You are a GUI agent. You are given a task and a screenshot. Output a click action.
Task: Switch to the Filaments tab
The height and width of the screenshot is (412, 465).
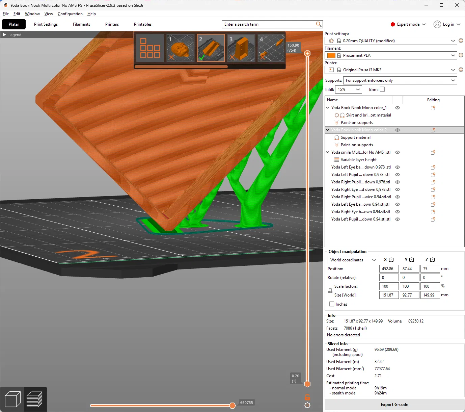(x=81, y=24)
